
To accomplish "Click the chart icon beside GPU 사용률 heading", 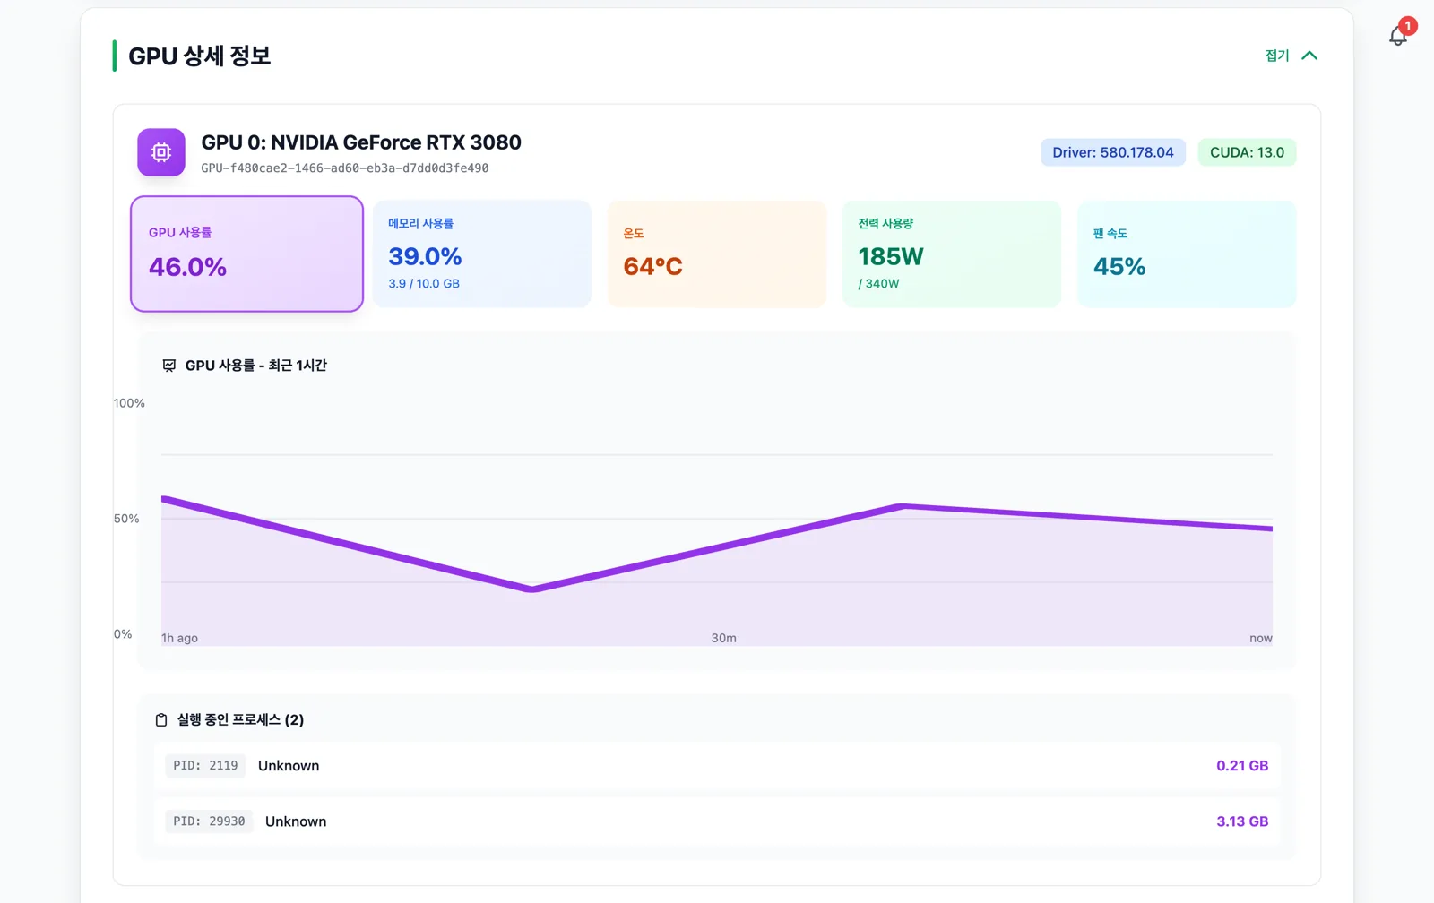I will [x=169, y=365].
